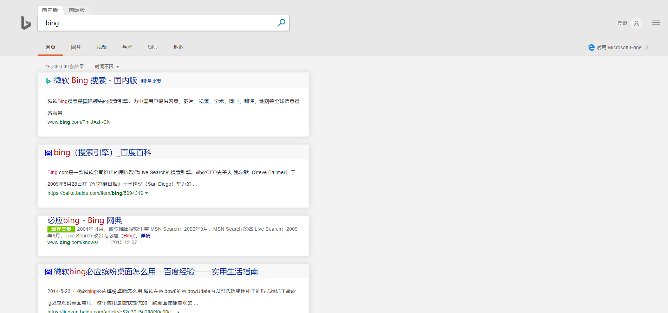This screenshot has width=668, height=313.
Task: Click Baidu favicon beside 微软bing必应缤纷桌面怎么用
Action: tap(48, 272)
